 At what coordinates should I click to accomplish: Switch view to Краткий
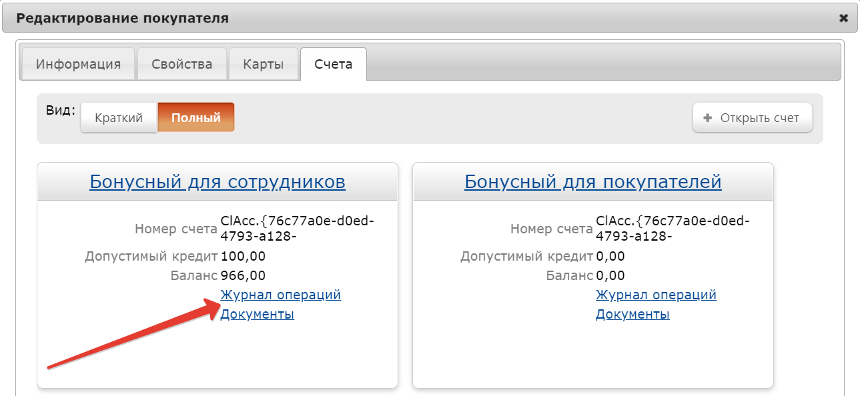click(x=119, y=118)
